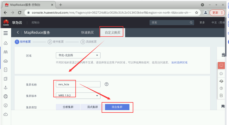Open the red feedback chat icon
The image size is (229, 125).
(x=221, y=65)
